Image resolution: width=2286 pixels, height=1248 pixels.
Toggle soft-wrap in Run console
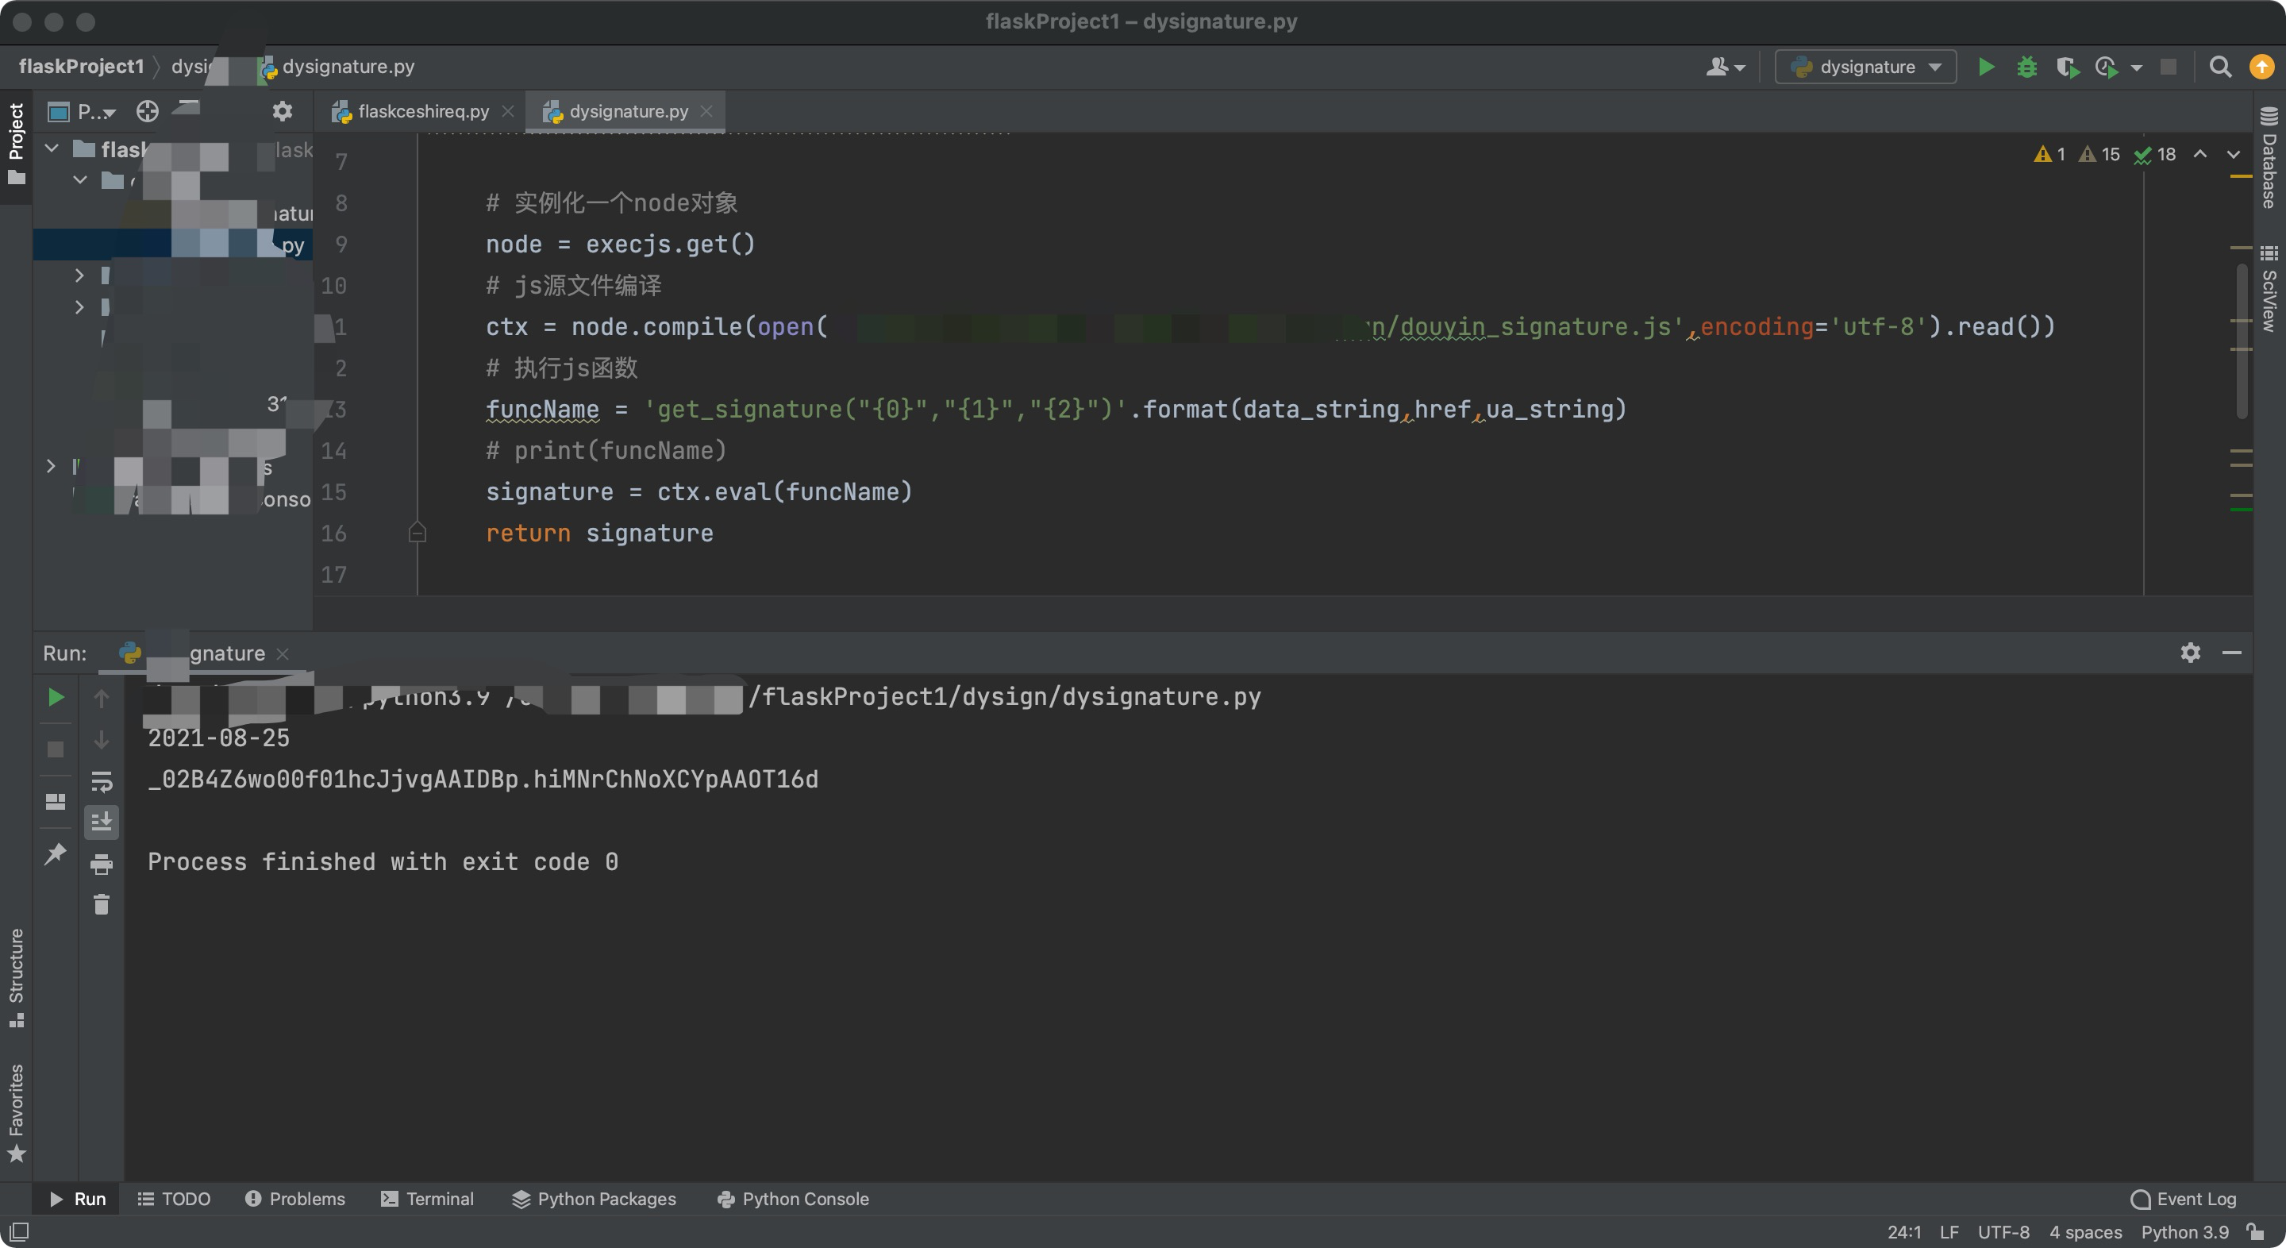pos(101,781)
